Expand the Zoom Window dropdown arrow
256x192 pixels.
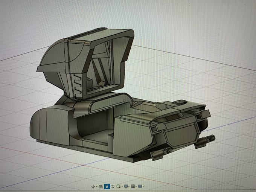pyautogui.click(x=122, y=186)
